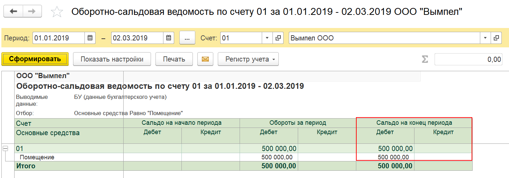Open the Регистр учета dropdown menu

(248, 59)
